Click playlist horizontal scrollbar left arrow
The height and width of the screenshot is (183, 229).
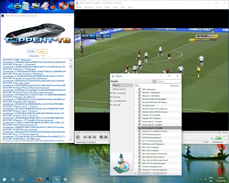click(x=136, y=173)
